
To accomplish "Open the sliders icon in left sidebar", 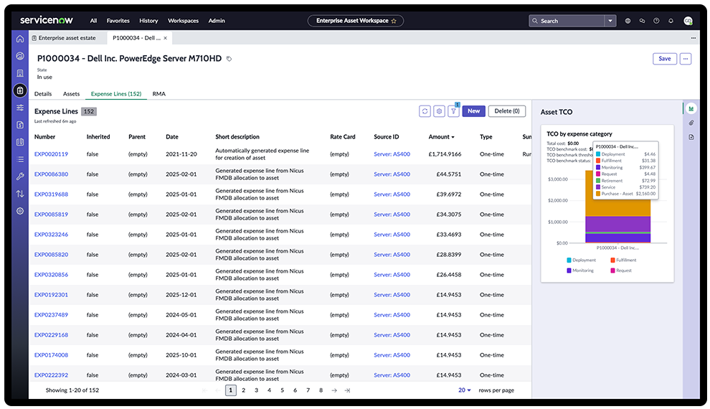I will (x=20, y=108).
